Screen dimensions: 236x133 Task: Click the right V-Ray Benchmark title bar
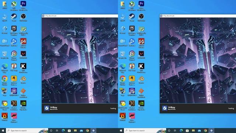(x=198, y=16)
